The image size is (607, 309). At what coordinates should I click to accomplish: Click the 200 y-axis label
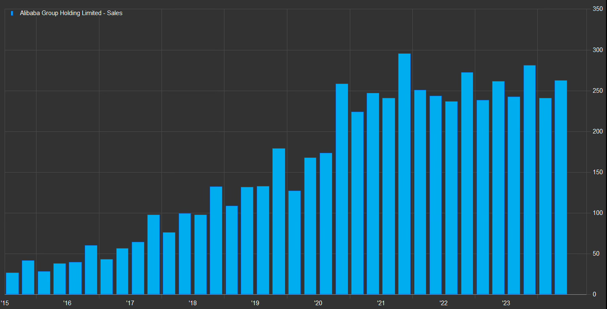tap(598, 131)
